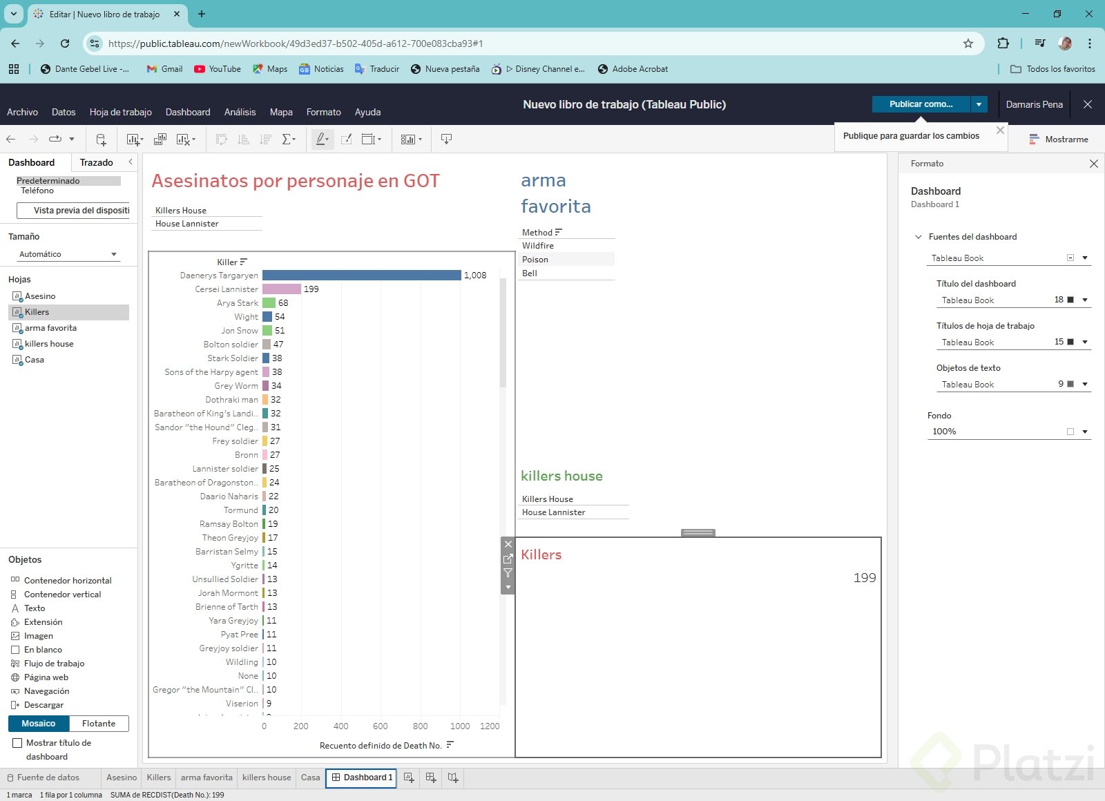Open the 'arma favorita' sheet tab

(206, 778)
